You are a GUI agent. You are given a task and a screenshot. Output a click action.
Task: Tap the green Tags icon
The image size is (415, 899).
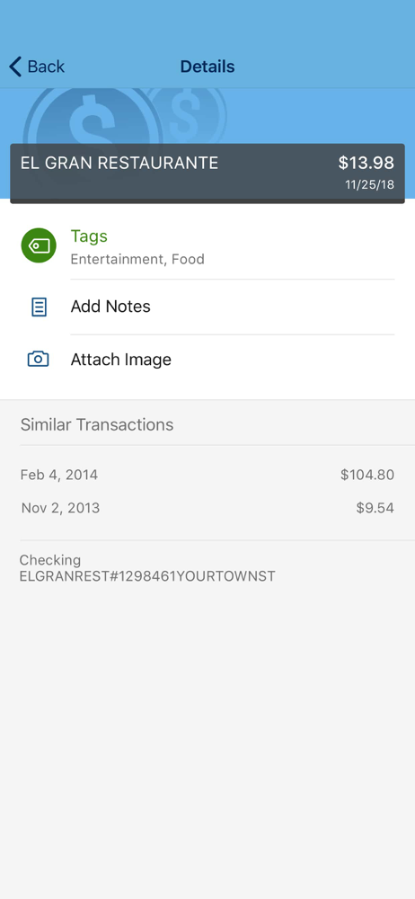click(x=39, y=246)
